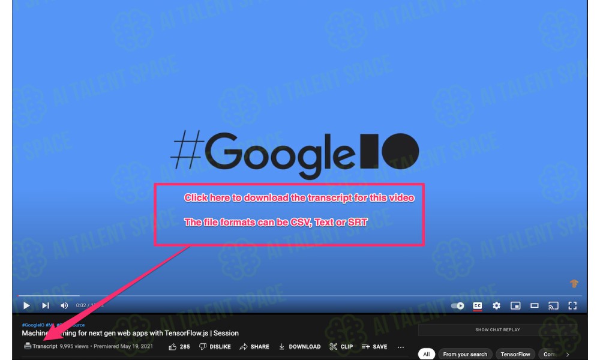Image resolution: width=600 pixels, height=360 pixels.
Task: Click the TensorFlow channel watermark in video
Action: [x=574, y=283]
